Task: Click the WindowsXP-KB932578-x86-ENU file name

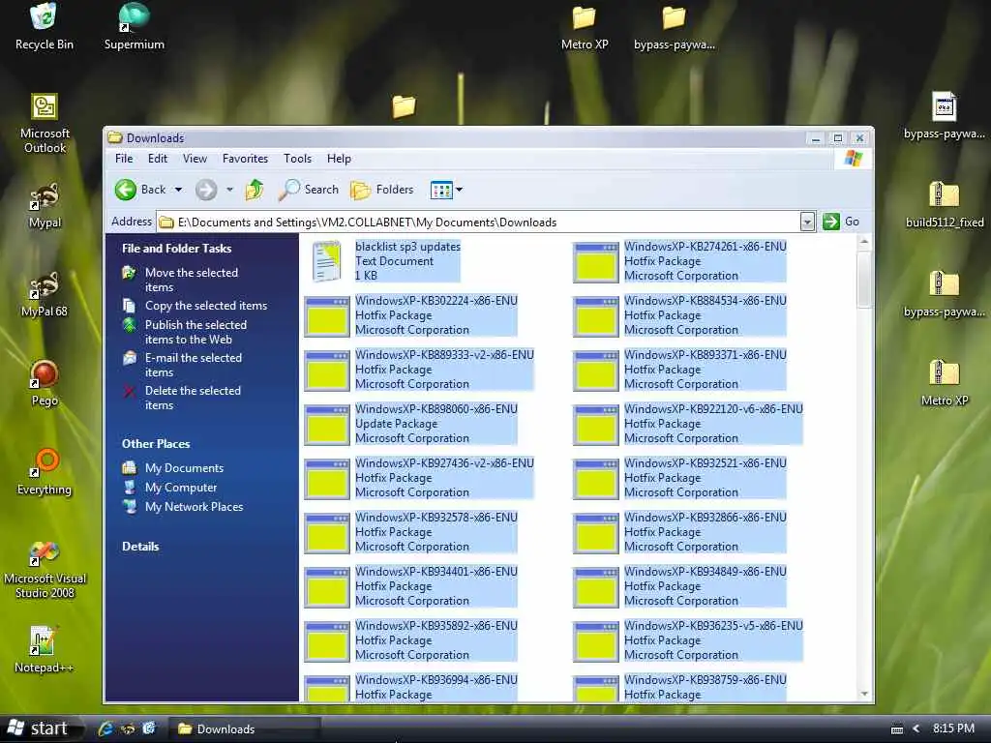Action: [x=436, y=518]
